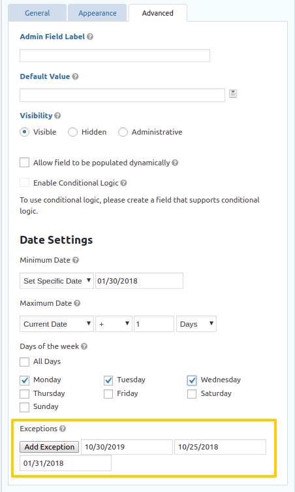Click the Visibility help tooltip icon
The image size is (295, 492).
click(x=57, y=116)
